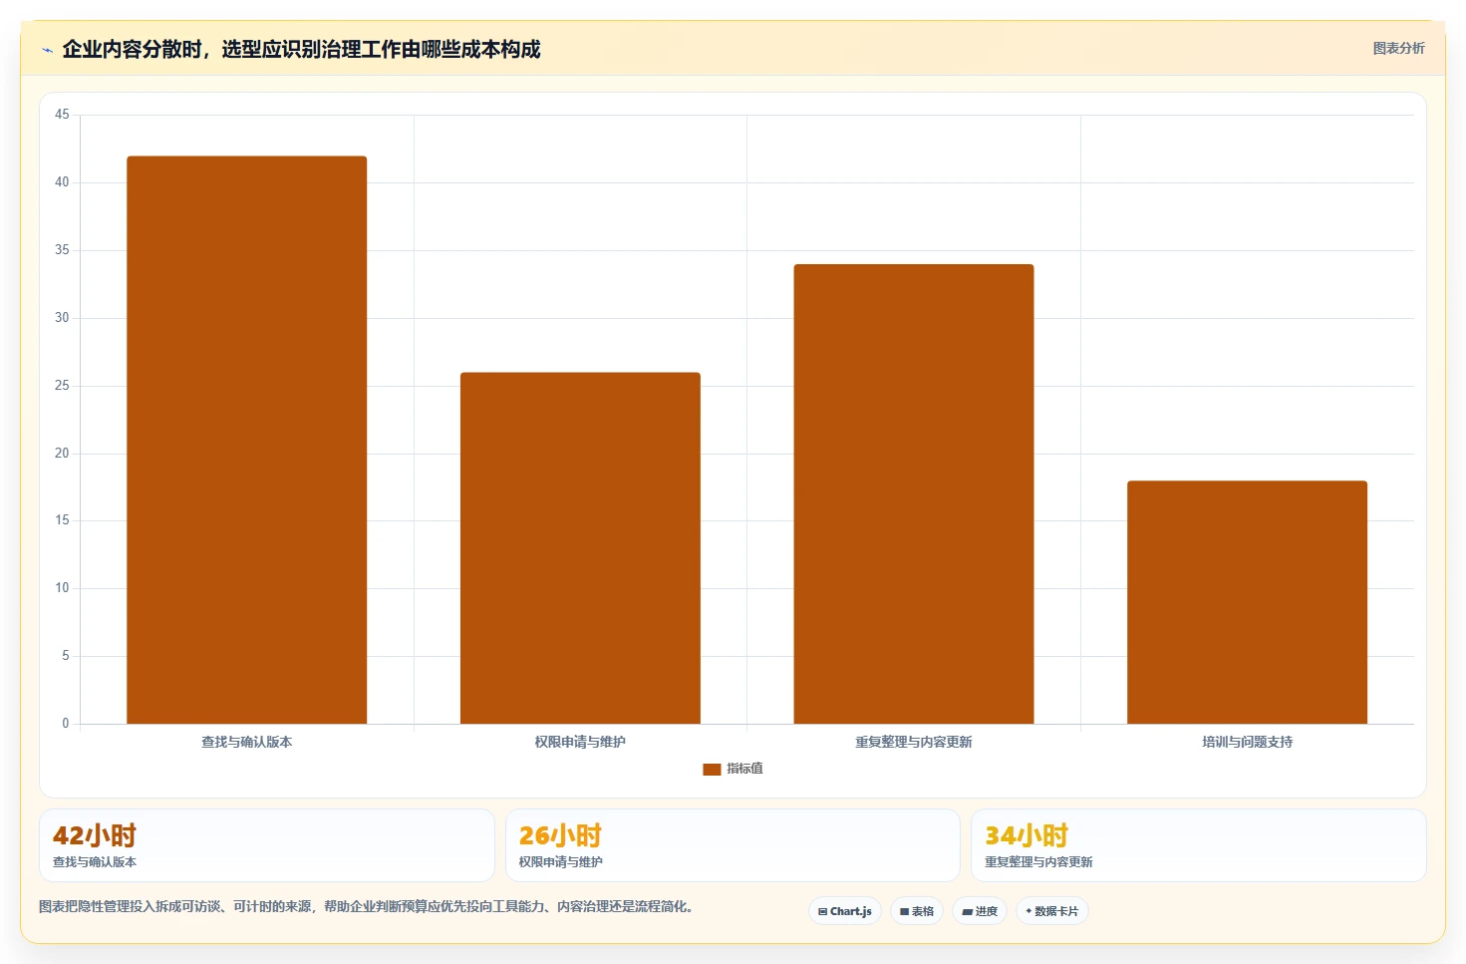Viewport: 1466px width, 964px height.
Task: Click the 重复整理与内容更新 caption under 34小时
Action: point(1038,862)
